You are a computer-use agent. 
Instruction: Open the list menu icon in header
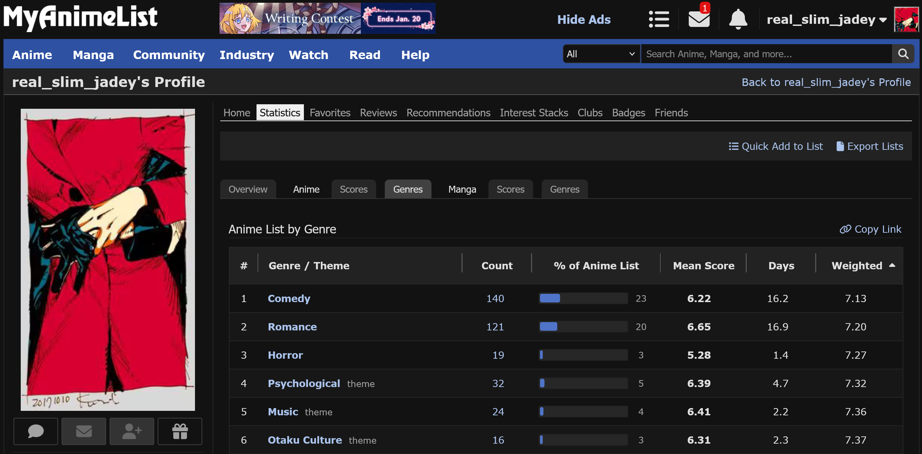click(x=659, y=19)
